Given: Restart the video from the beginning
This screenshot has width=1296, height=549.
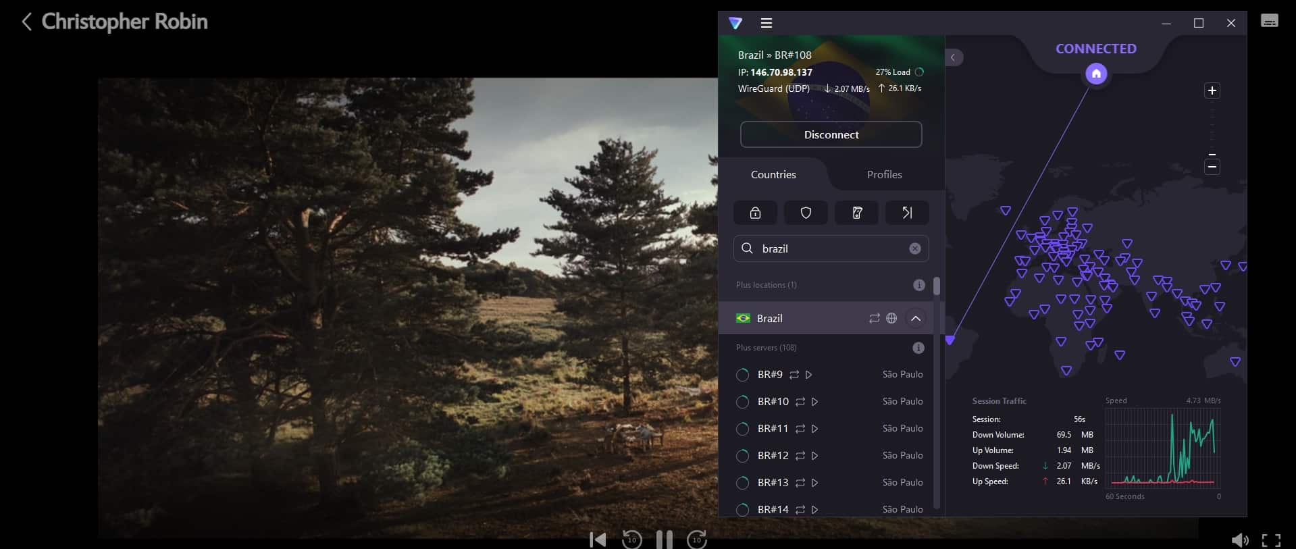Looking at the screenshot, I should click(x=598, y=540).
